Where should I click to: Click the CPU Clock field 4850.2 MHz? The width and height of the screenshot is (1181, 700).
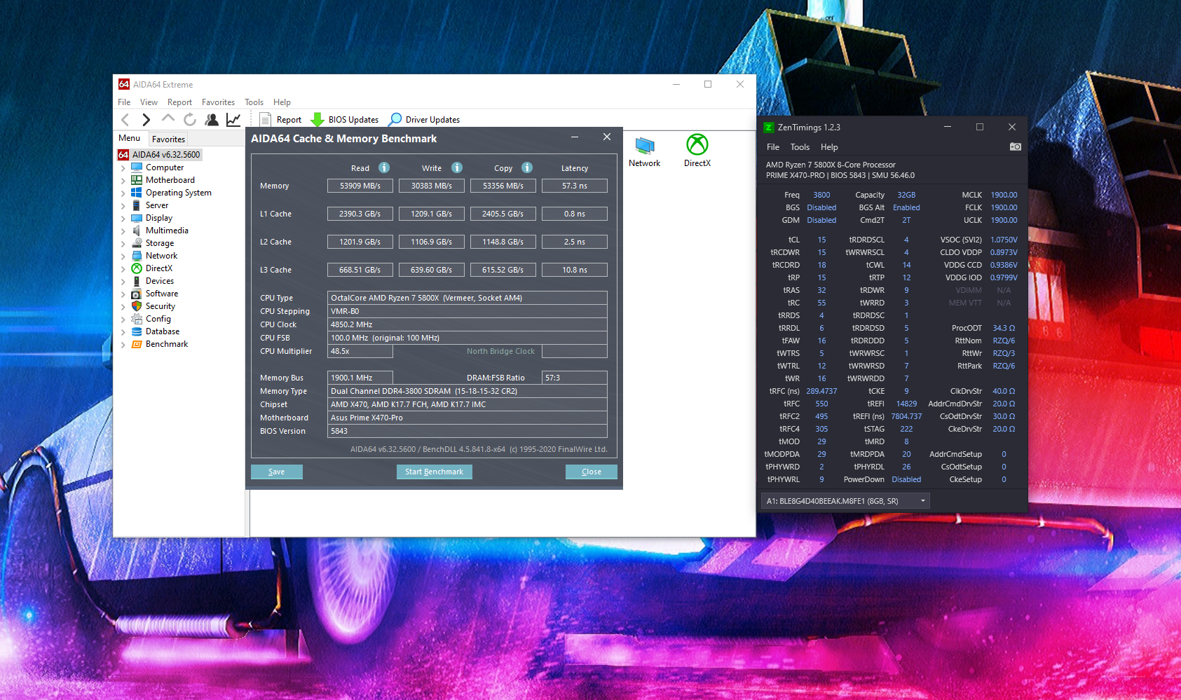point(467,324)
